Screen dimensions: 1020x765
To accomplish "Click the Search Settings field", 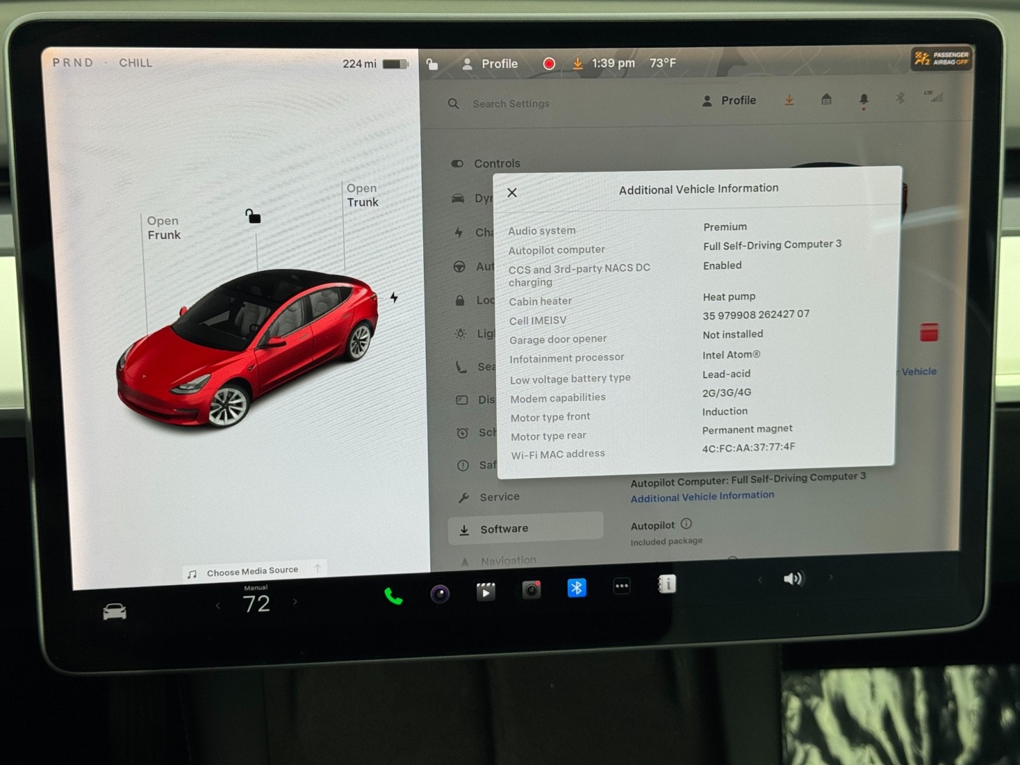I will click(x=511, y=103).
